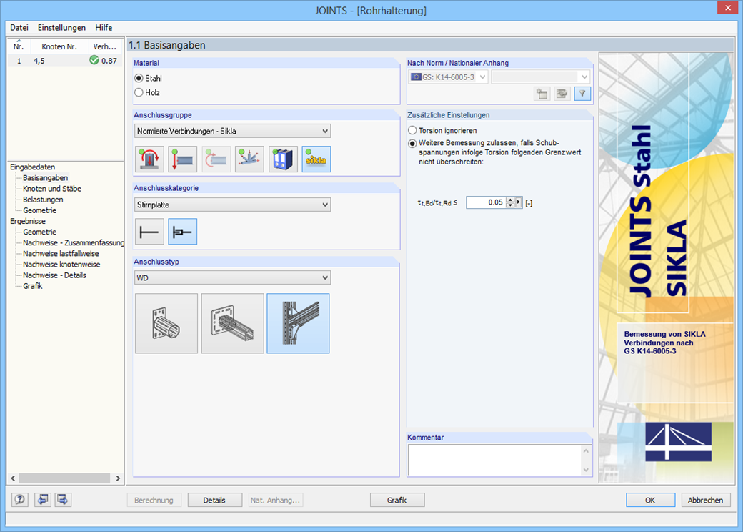743x532 pixels.
Task: Open the Anschlusstyp WD dropdown
Action: click(233, 278)
